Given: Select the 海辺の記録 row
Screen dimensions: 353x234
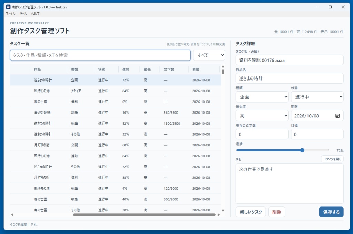Looking at the screenshot, I should pyautogui.click(x=115, y=113).
